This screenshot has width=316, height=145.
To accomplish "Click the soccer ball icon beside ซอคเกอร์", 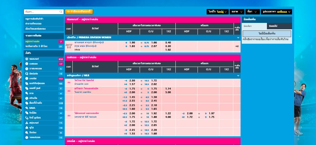I will [x=27, y=59].
